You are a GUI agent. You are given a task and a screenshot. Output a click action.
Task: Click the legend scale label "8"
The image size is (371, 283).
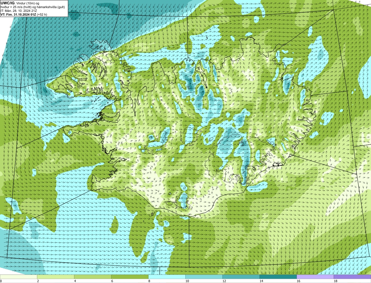(x=149, y=281)
